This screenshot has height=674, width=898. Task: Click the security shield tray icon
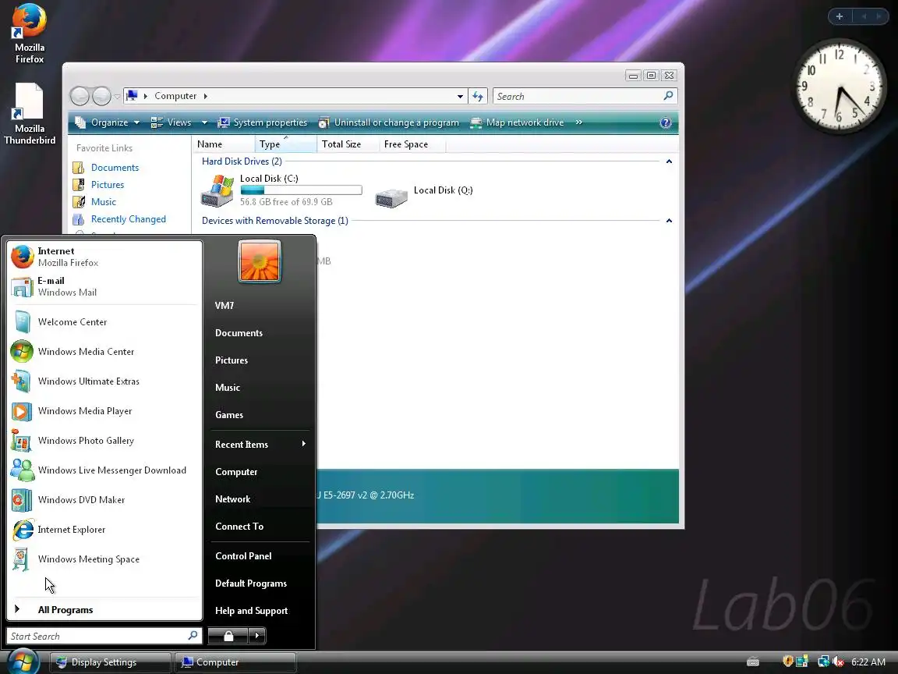point(788,662)
